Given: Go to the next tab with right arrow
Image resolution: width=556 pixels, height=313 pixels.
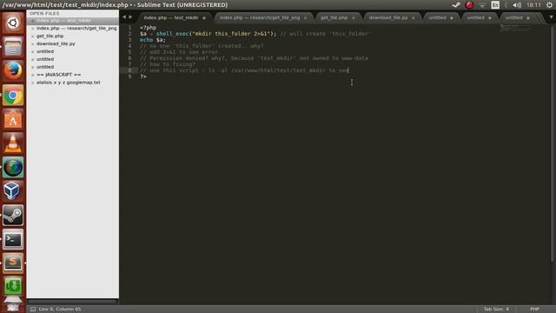Looking at the screenshot, I should pyautogui.click(x=130, y=17).
